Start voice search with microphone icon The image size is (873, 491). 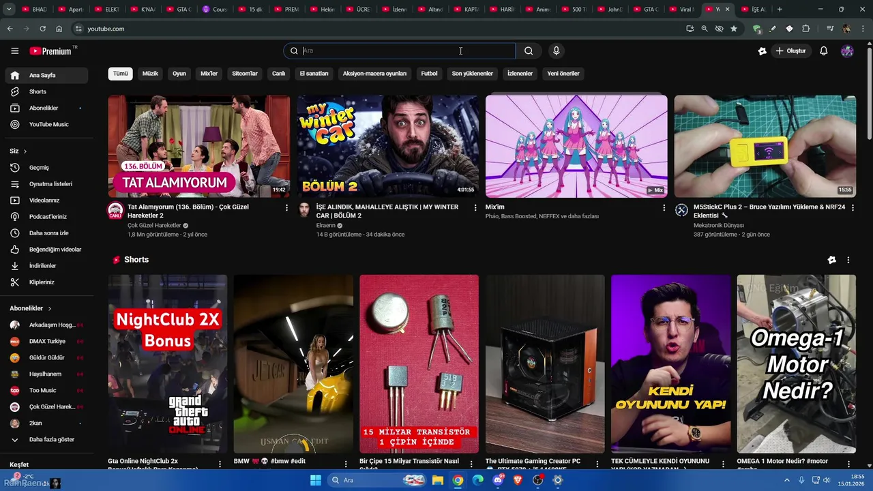557,51
